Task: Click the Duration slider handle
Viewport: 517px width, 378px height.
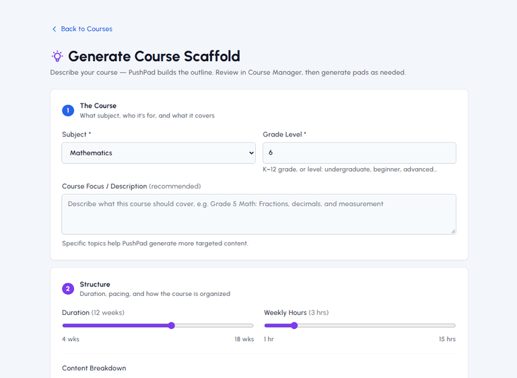Action: (x=172, y=326)
